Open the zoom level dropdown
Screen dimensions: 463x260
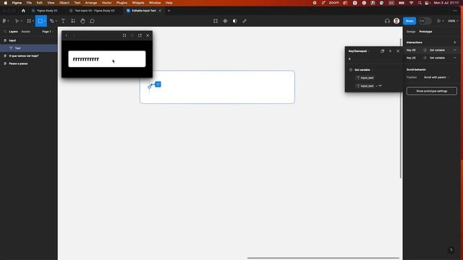[x=453, y=21]
